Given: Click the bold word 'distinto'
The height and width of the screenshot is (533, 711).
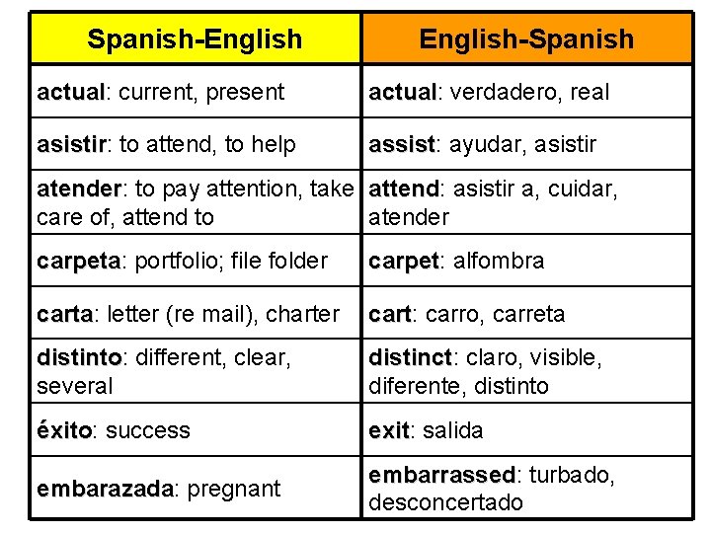Looking at the screenshot, I should pos(79,356).
